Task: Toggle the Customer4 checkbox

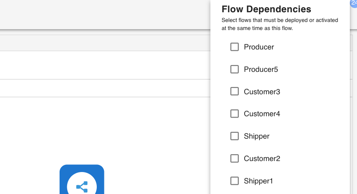Action: pyautogui.click(x=234, y=114)
